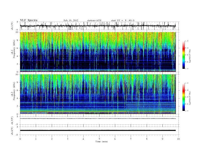Select the "ch.3(V)" axis label
Image resolution: width=201 pixels, height=156 pixels.
(x=12, y=121)
